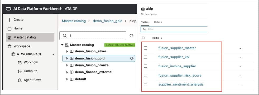Check the fusion_supplier_risk_score checkbox
This screenshot has width=259, height=95.
pyautogui.click(x=145, y=75)
